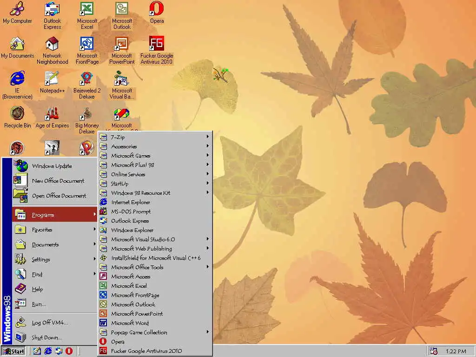Image resolution: width=476 pixels, height=357 pixels.
Task: Open Network Neighborhood icon
Action: point(52,51)
